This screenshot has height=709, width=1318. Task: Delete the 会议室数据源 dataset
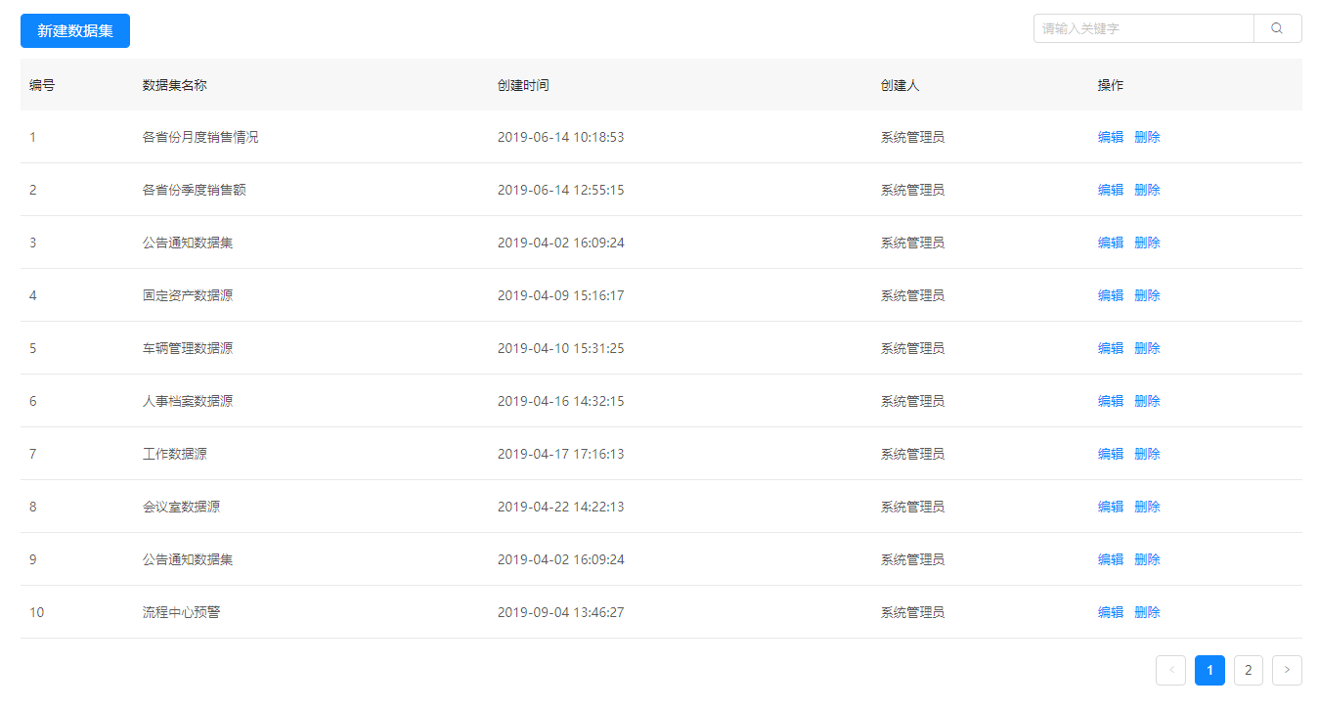click(x=1147, y=506)
